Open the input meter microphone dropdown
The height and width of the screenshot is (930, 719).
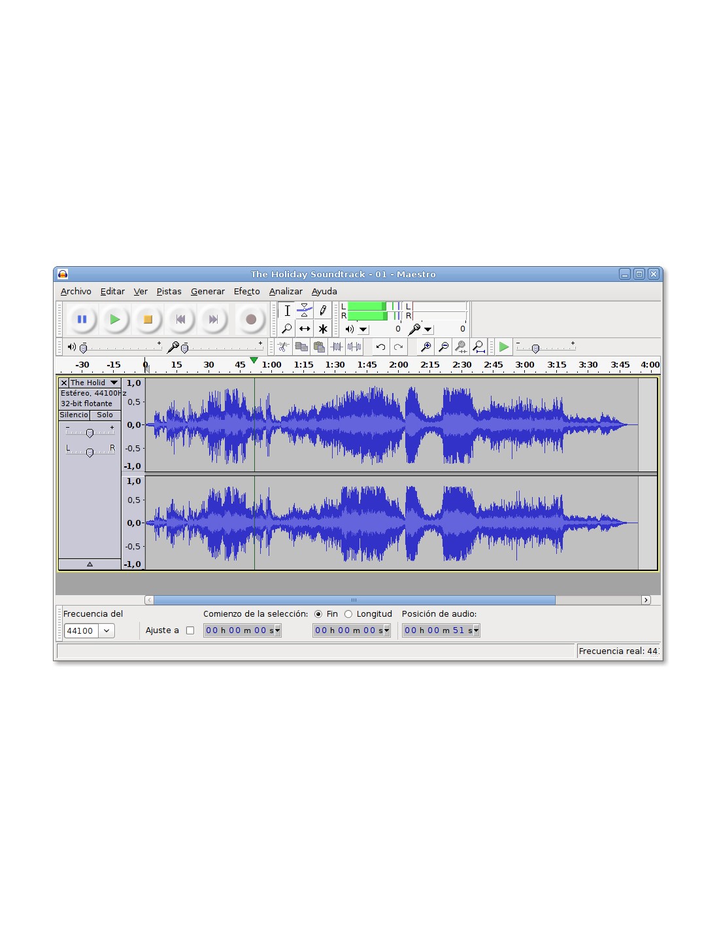pyautogui.click(x=428, y=330)
